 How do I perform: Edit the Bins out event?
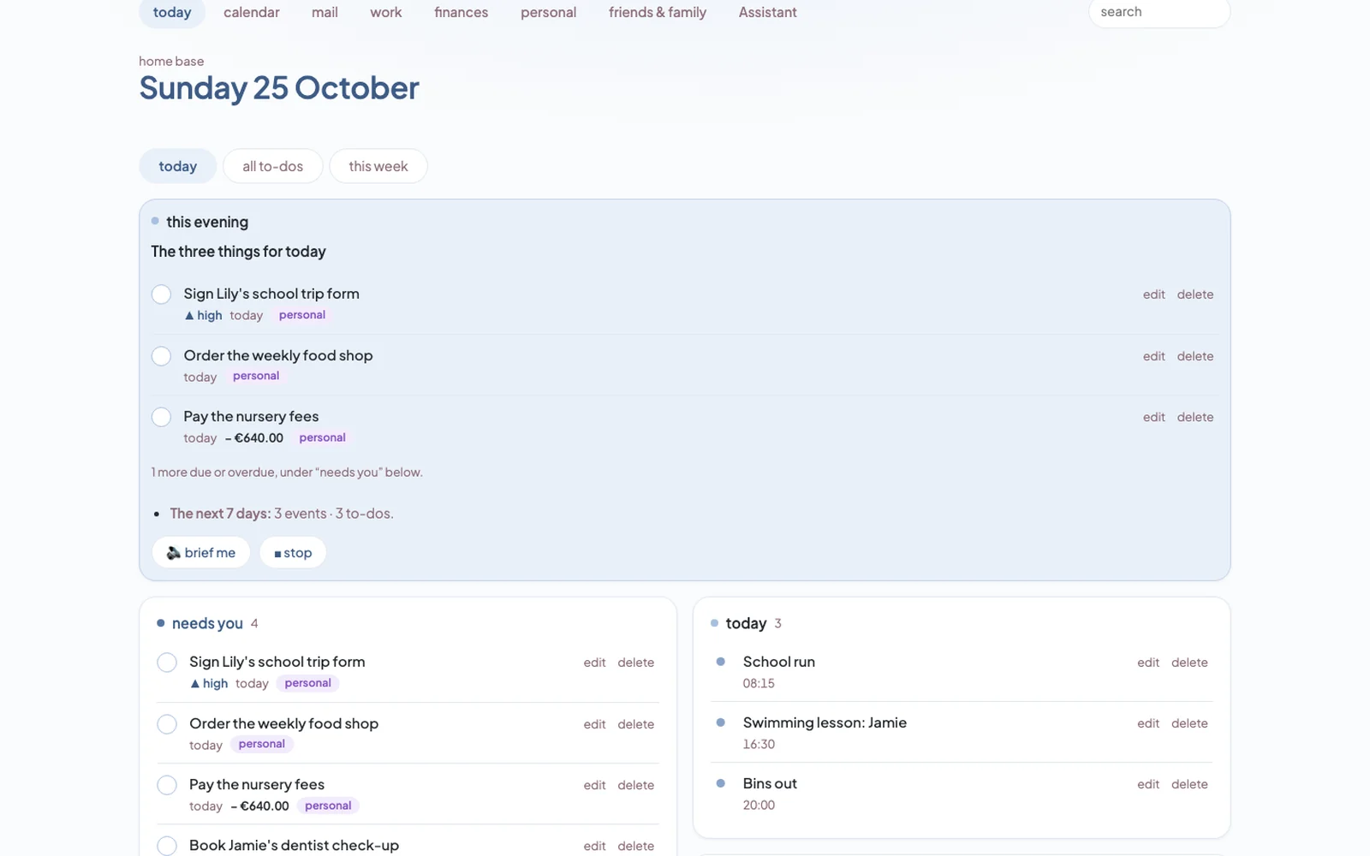coord(1148,784)
